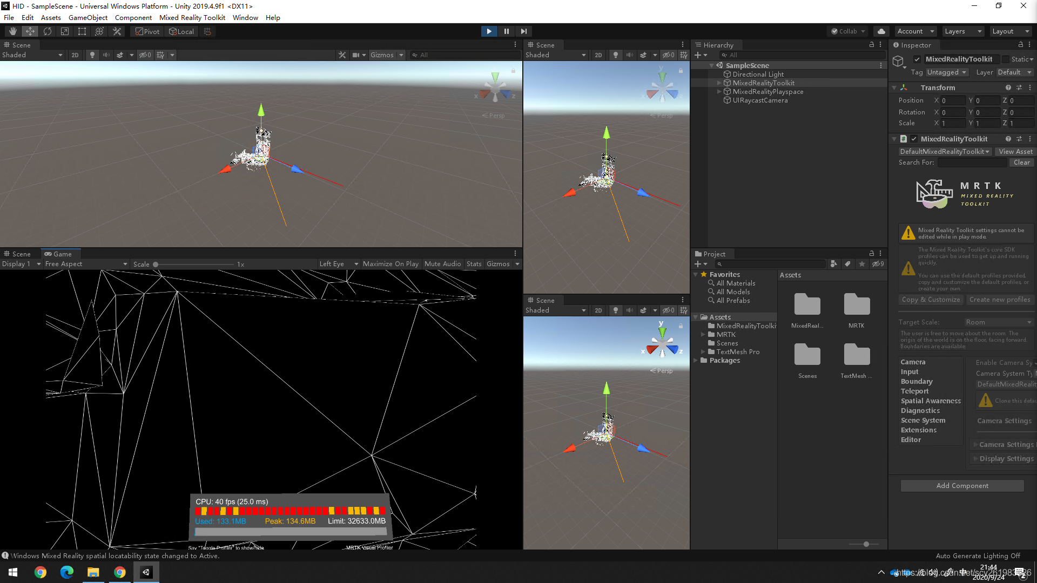This screenshot has height=583, width=1037.
Task: Open the Mixed Reality Toolkit menu
Action: [x=192, y=18]
